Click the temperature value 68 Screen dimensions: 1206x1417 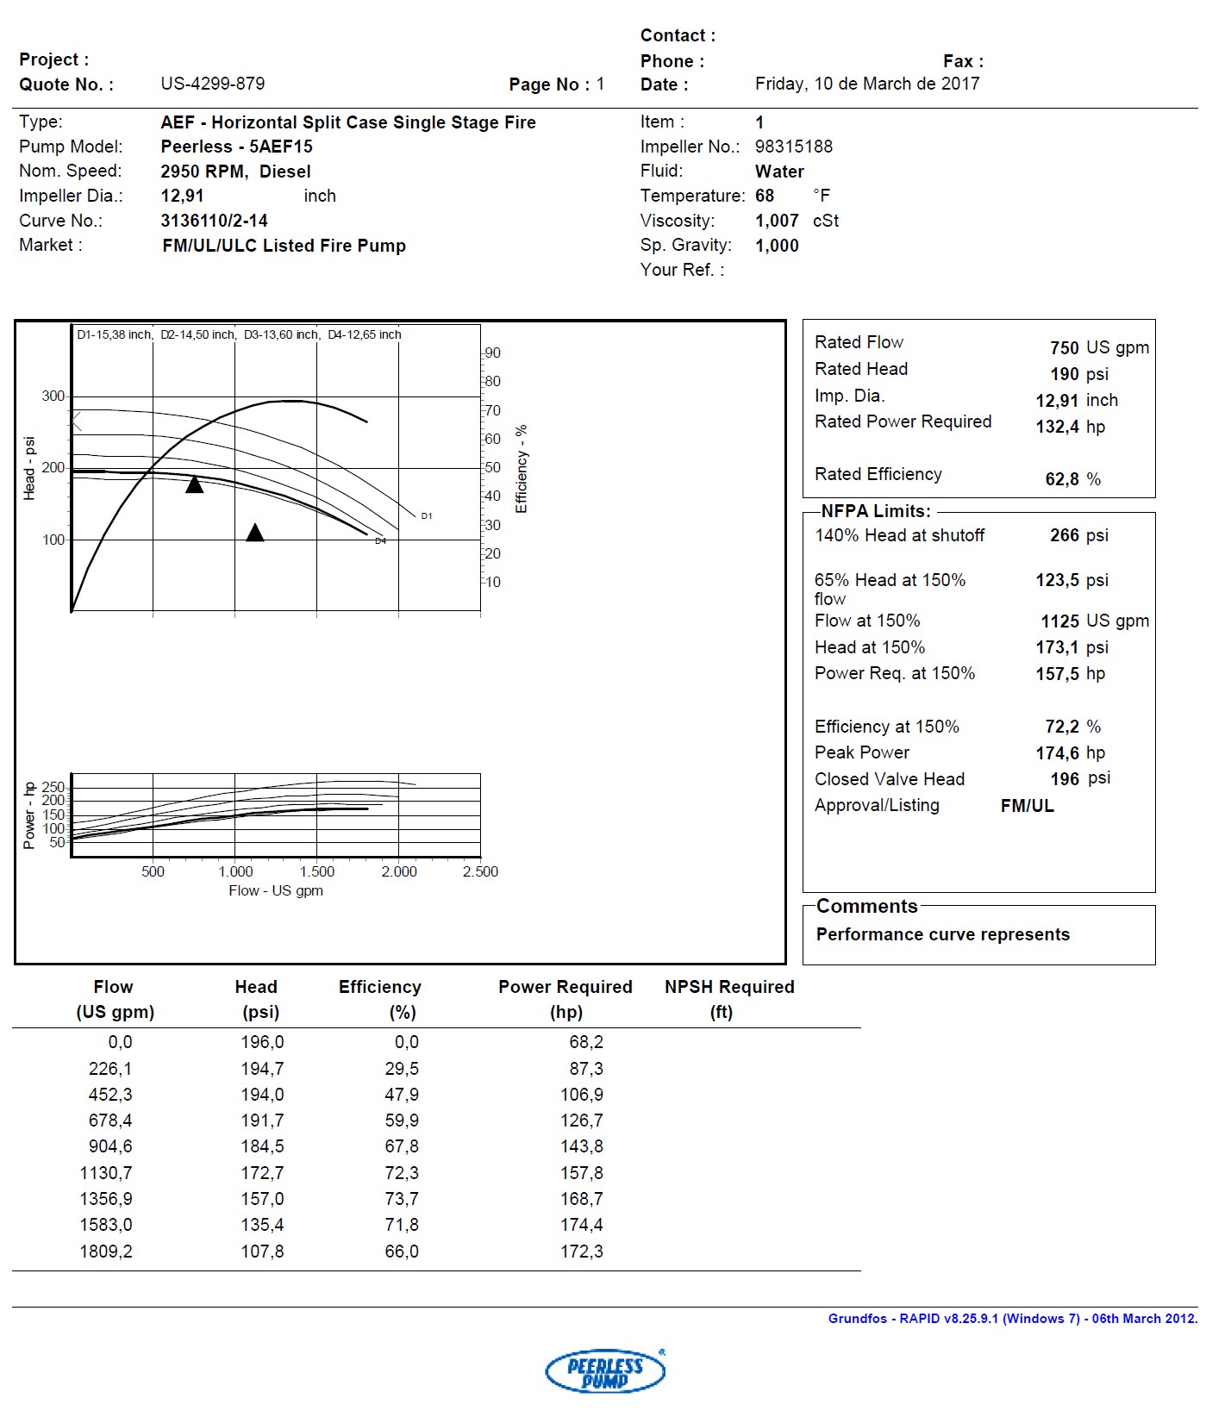(x=765, y=196)
